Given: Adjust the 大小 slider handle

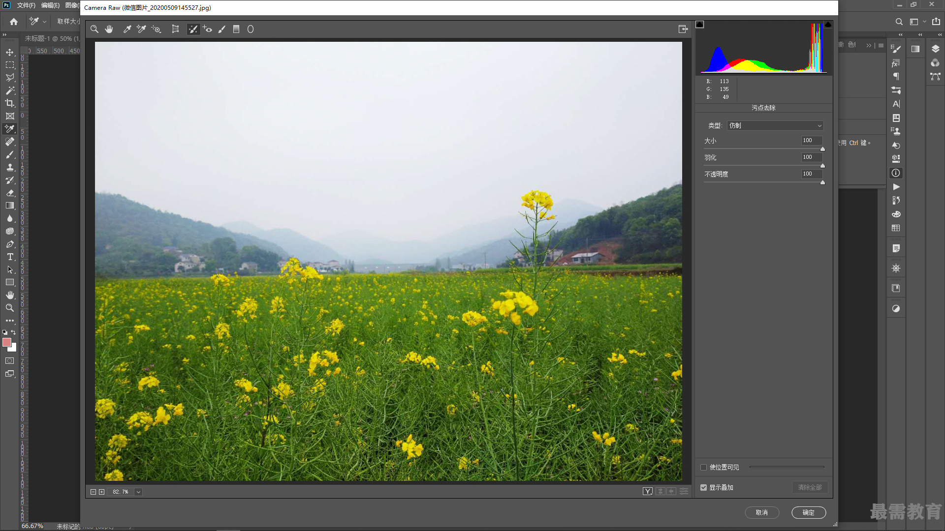Looking at the screenshot, I should 822,149.
